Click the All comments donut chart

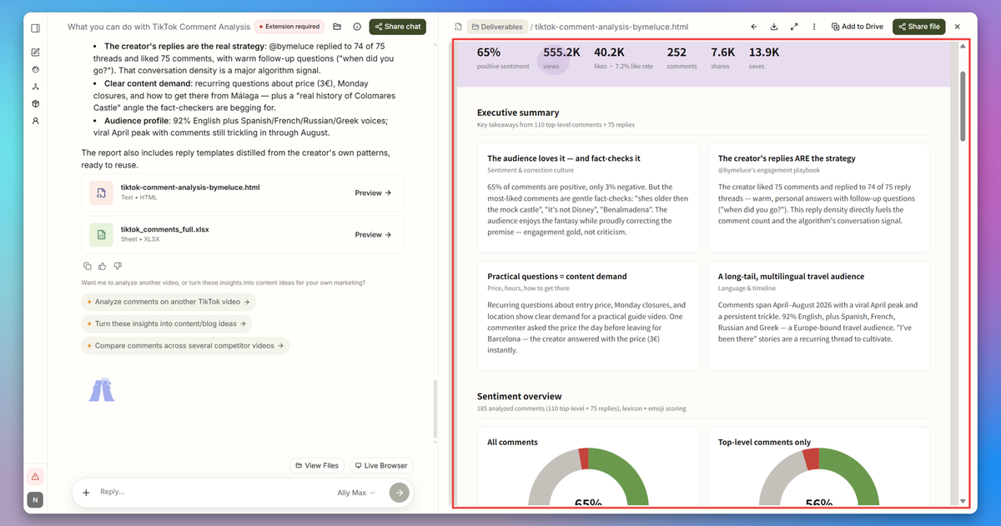click(588, 477)
